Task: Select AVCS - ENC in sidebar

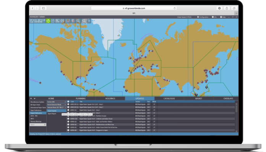Action: 38,116
